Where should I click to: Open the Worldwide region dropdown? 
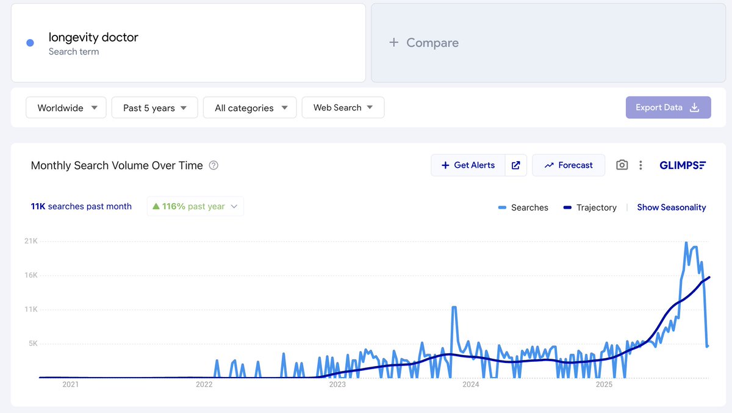tap(66, 107)
